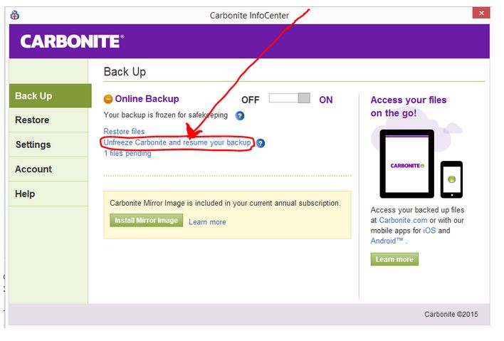
Task: Click the orange Online Backup status icon
Action: (108, 100)
